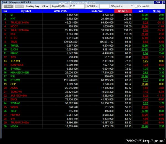Viewport: 166px width, 144px height.
Task: Click %Chg value -28.13
Action: [x=160, y=23]
